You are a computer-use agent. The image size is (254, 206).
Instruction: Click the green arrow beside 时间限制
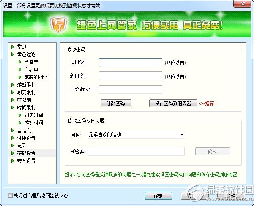point(13,108)
